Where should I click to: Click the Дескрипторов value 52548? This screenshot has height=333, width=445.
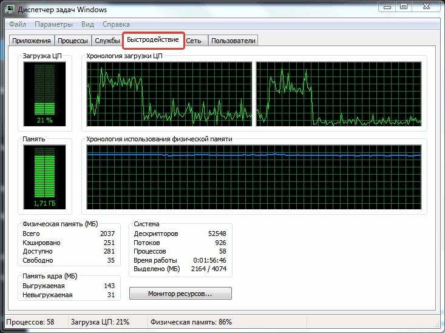[x=217, y=234]
